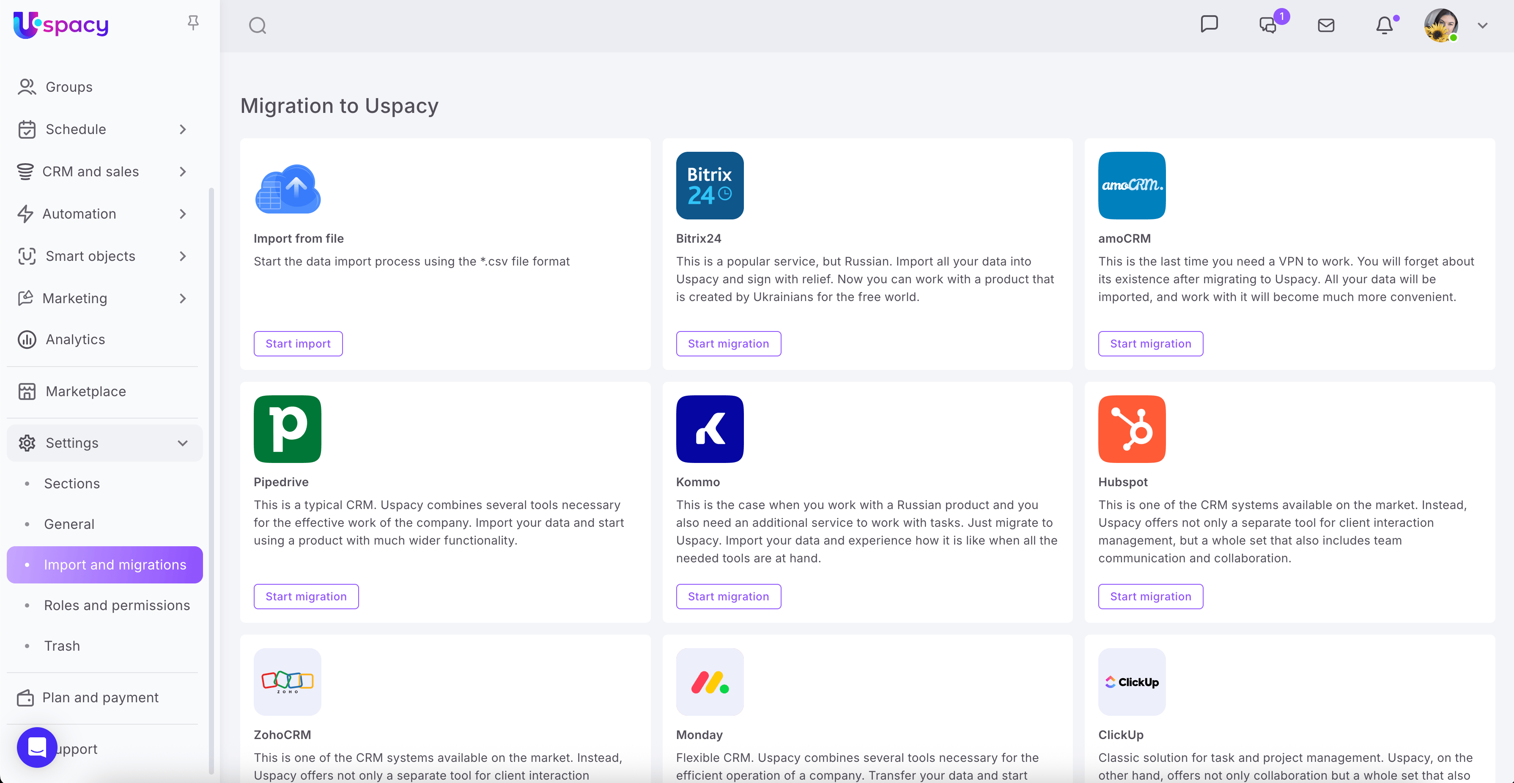
Task: Open comments icon with badge 1
Action: 1268,25
